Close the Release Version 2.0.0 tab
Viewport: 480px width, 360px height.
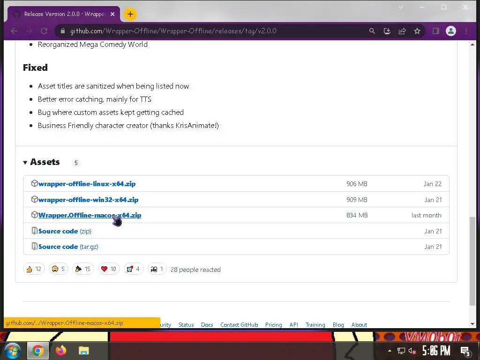click(112, 14)
